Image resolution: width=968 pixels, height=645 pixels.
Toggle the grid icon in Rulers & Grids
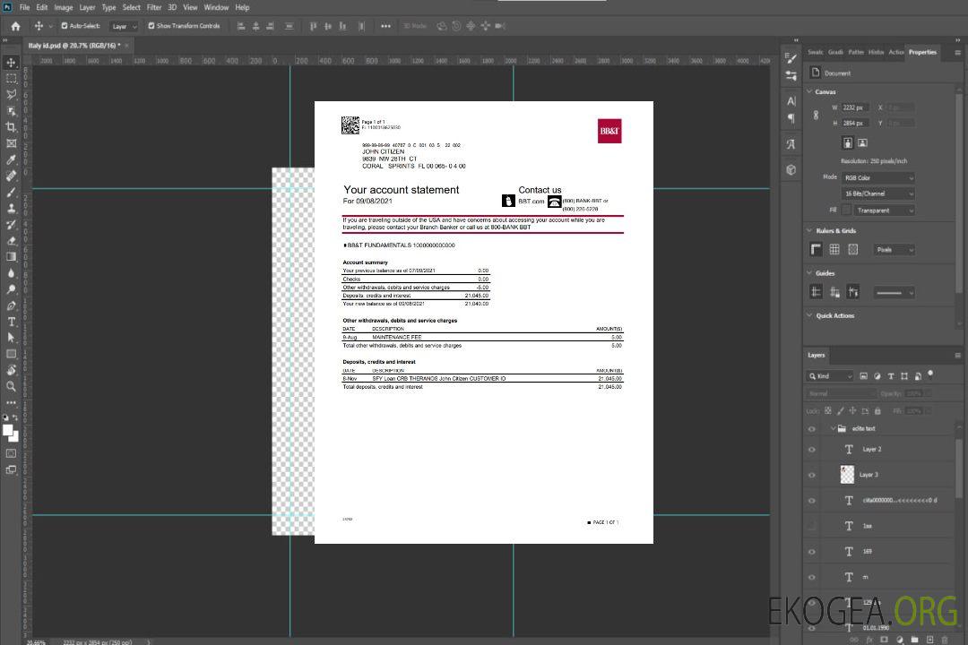coord(834,249)
